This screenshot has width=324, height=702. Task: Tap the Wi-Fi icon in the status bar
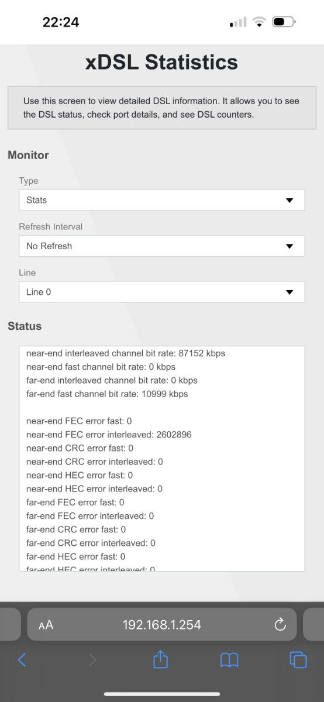click(x=258, y=22)
